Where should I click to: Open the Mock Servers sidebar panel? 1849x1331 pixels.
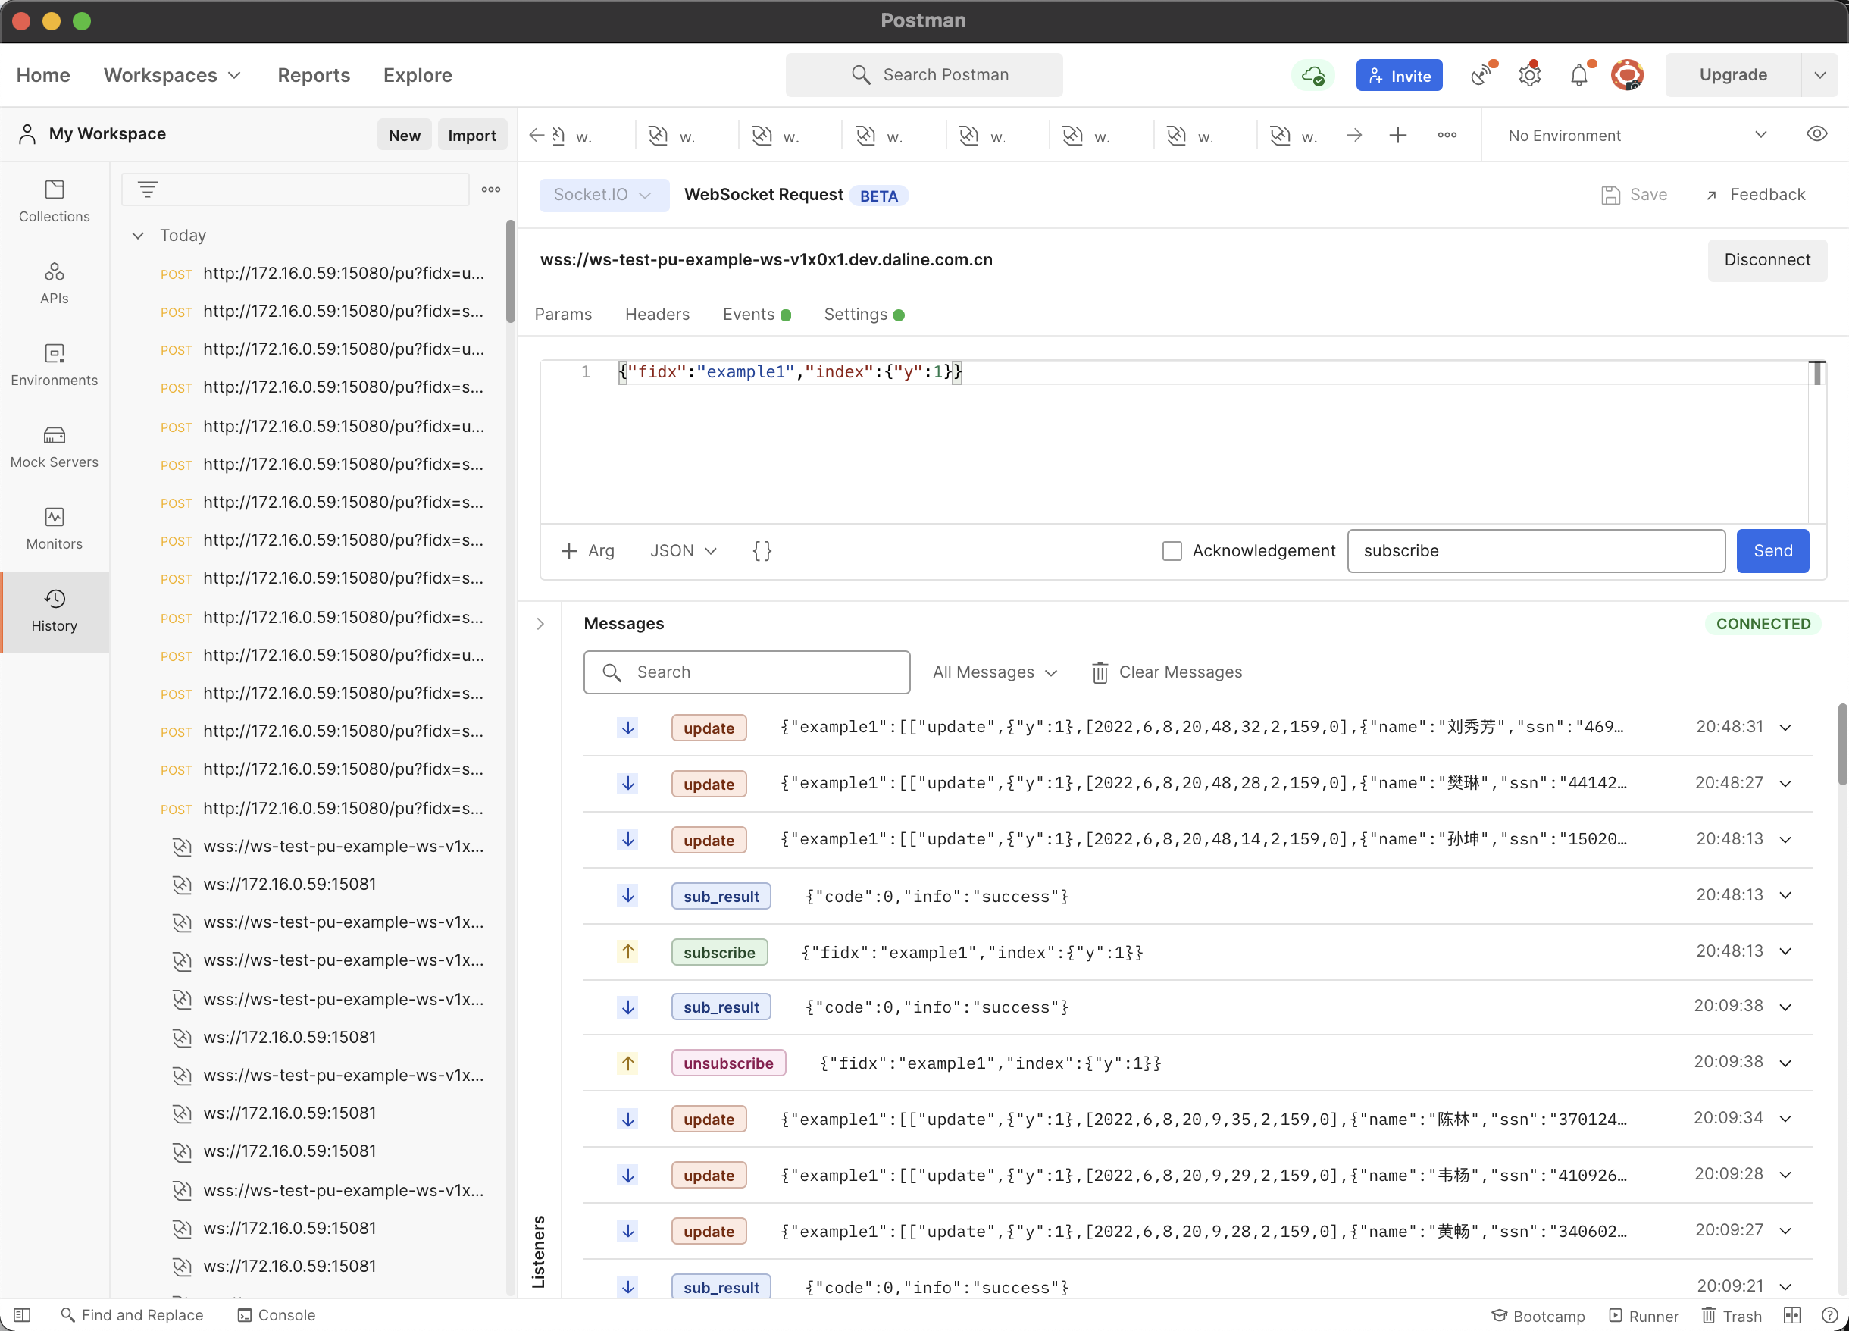pos(54,447)
